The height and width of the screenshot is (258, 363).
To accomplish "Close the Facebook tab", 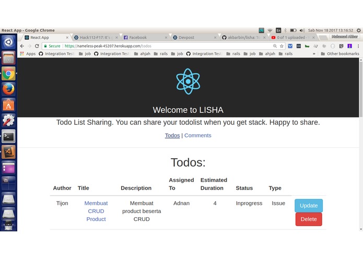I will [x=166, y=38].
